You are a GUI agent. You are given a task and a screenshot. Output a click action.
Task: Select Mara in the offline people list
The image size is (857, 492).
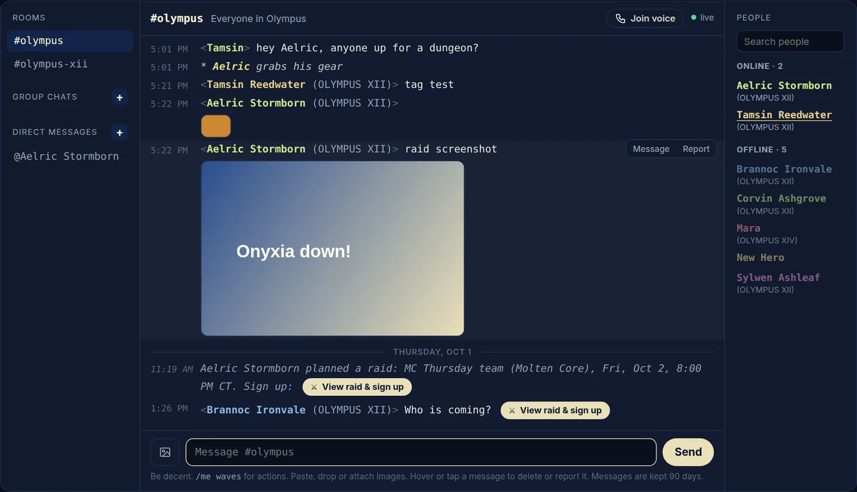point(749,228)
